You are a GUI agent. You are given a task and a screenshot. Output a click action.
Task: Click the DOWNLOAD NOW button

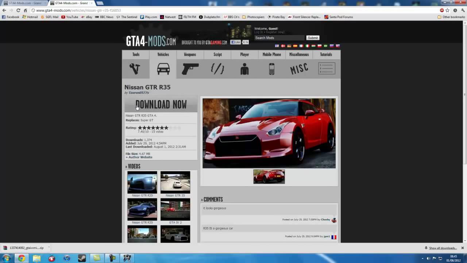point(161,104)
